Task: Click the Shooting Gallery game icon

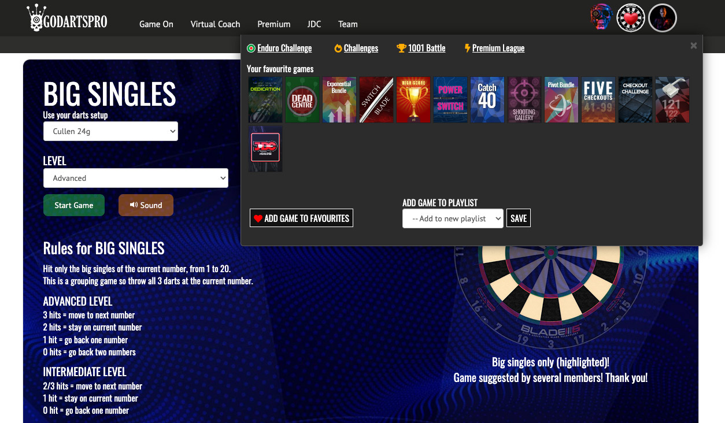Action: (524, 99)
